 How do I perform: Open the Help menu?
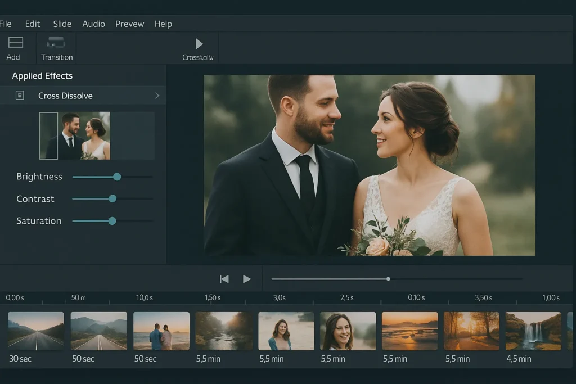pyautogui.click(x=163, y=24)
